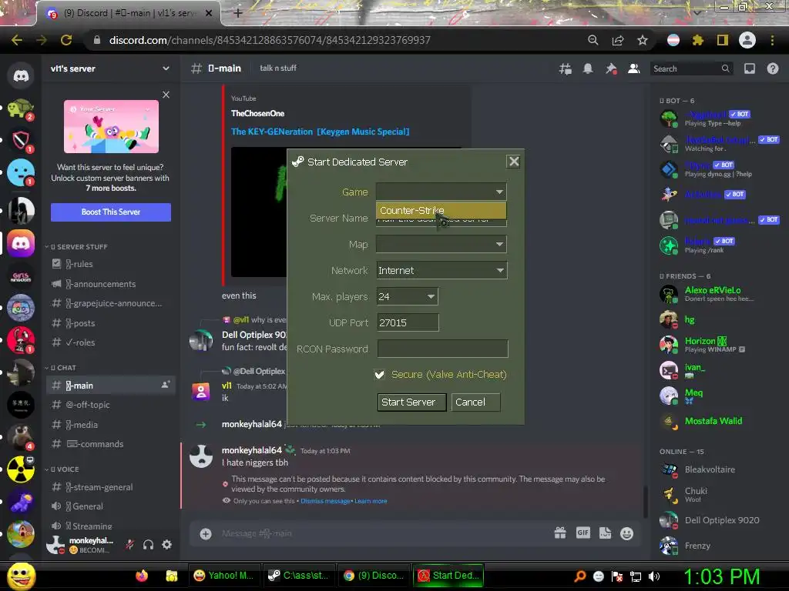Collapse the CHAT category
The width and height of the screenshot is (789, 591).
[x=60, y=367]
